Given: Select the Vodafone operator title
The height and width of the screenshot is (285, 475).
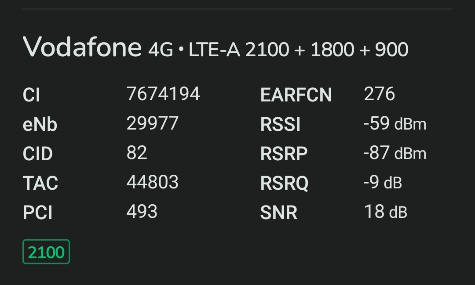Looking at the screenshot, I should pos(82,47).
